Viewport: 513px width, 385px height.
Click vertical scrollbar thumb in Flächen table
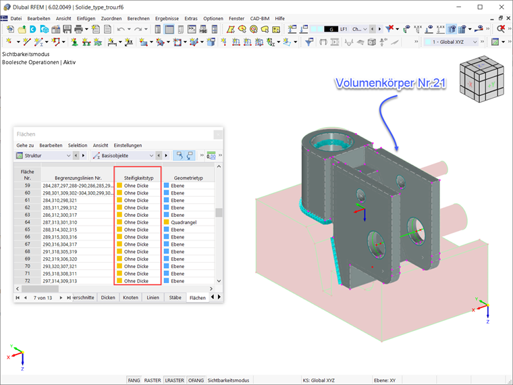pos(219,212)
